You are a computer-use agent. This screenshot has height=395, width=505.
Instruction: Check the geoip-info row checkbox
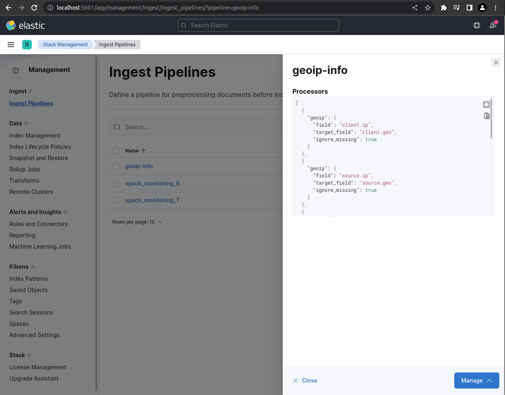click(116, 166)
